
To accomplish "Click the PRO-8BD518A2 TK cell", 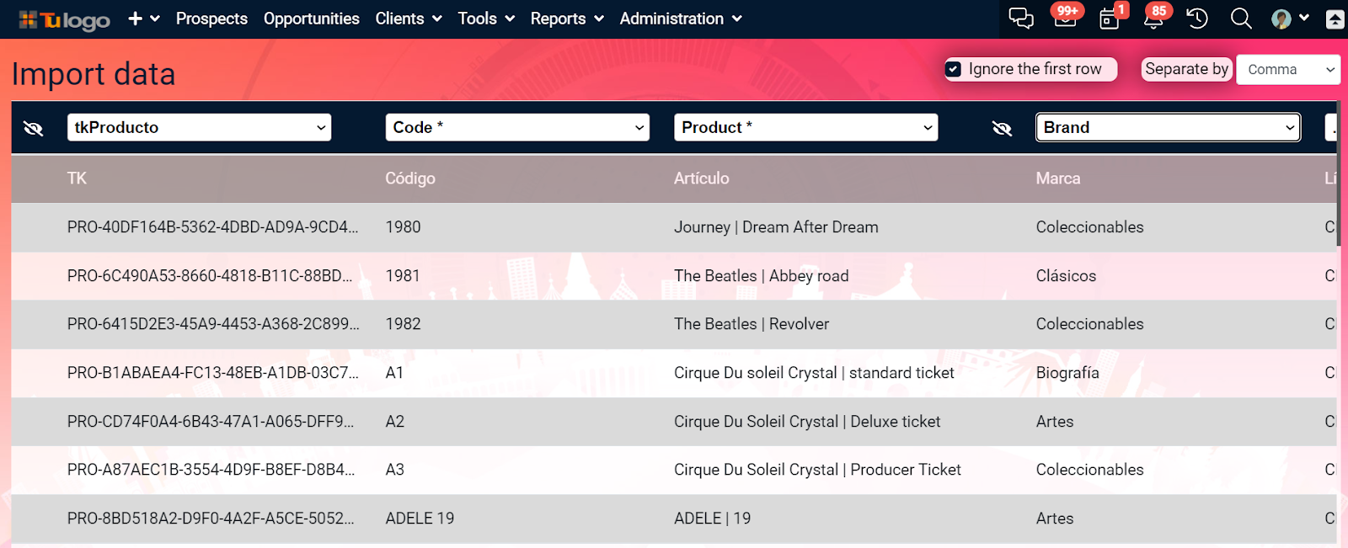I will point(211,519).
